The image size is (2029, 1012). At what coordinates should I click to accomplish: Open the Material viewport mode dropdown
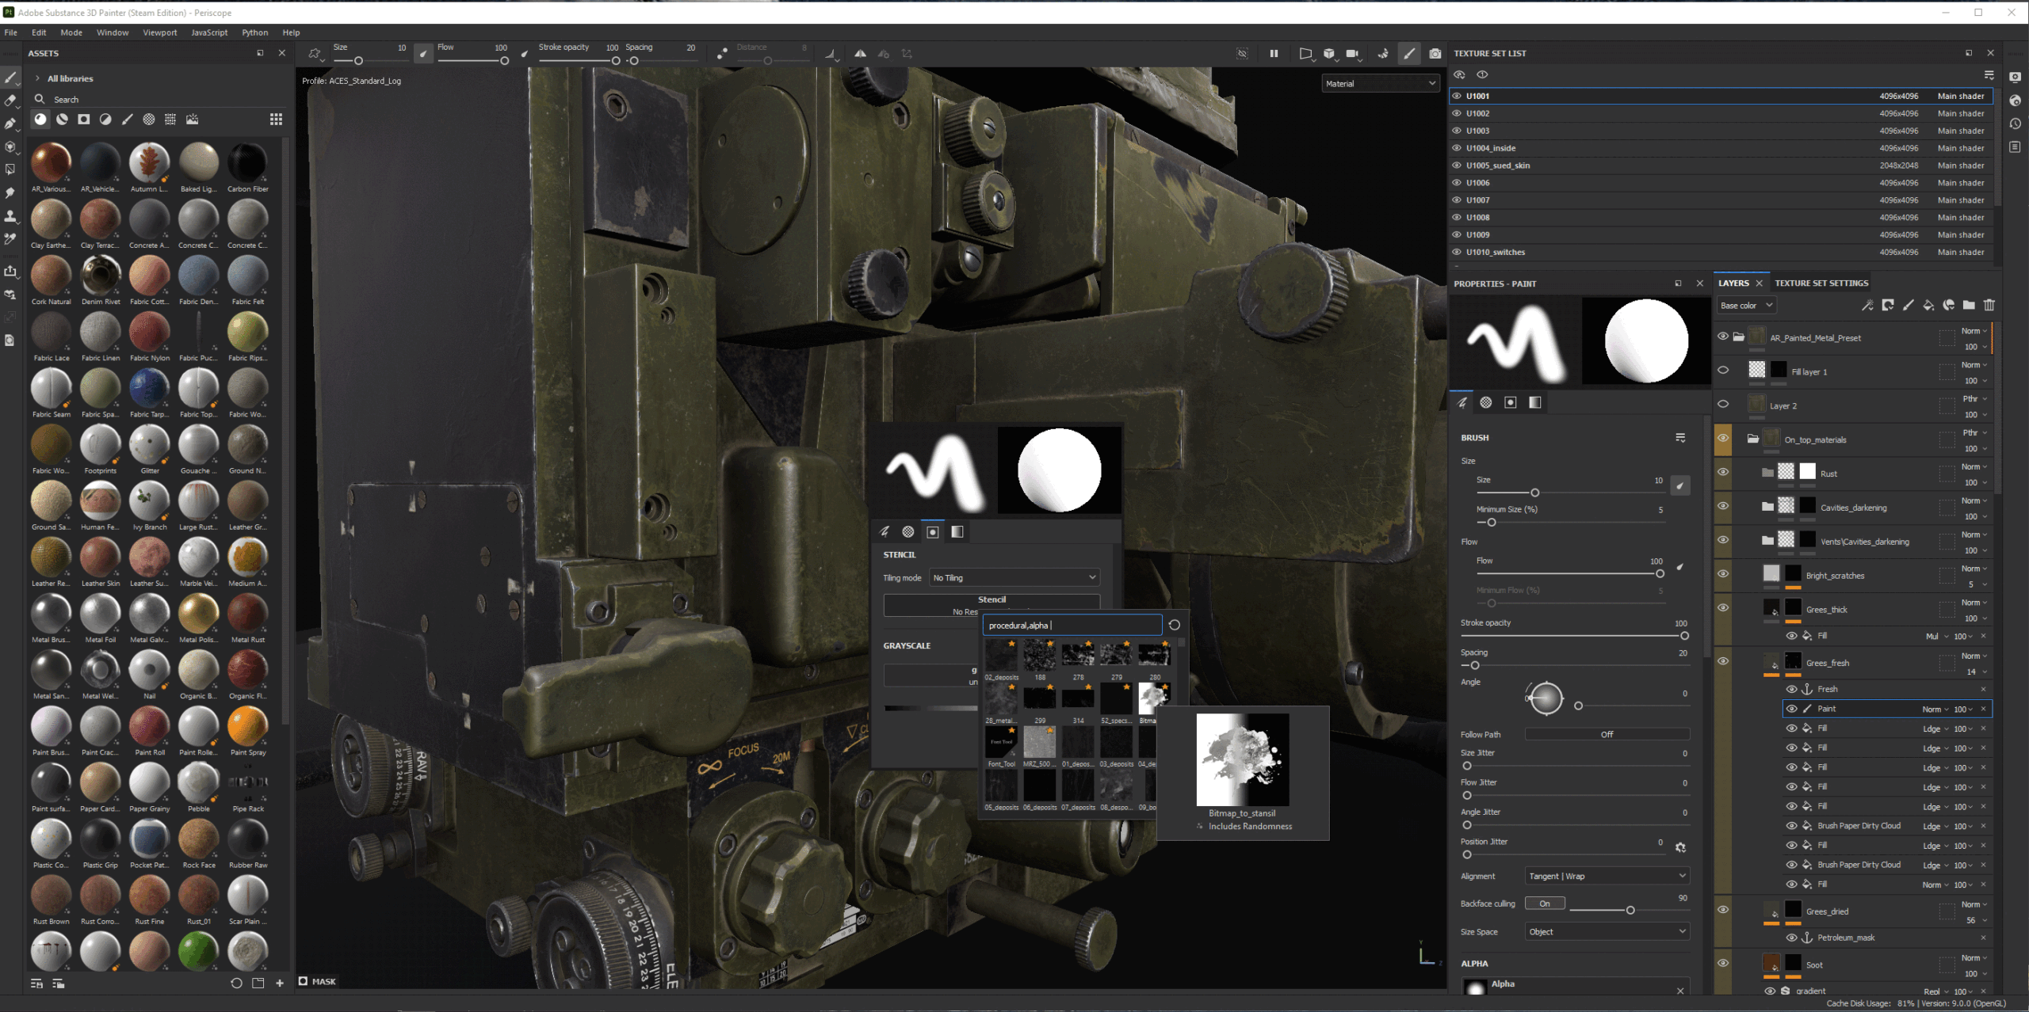pyautogui.click(x=1380, y=83)
